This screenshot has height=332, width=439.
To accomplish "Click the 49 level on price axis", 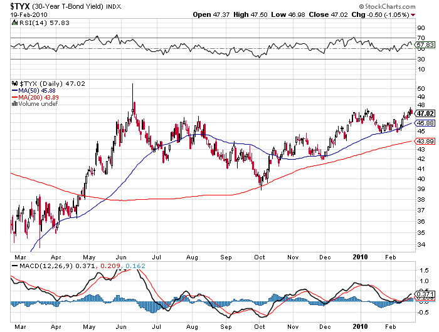I will point(421,96).
